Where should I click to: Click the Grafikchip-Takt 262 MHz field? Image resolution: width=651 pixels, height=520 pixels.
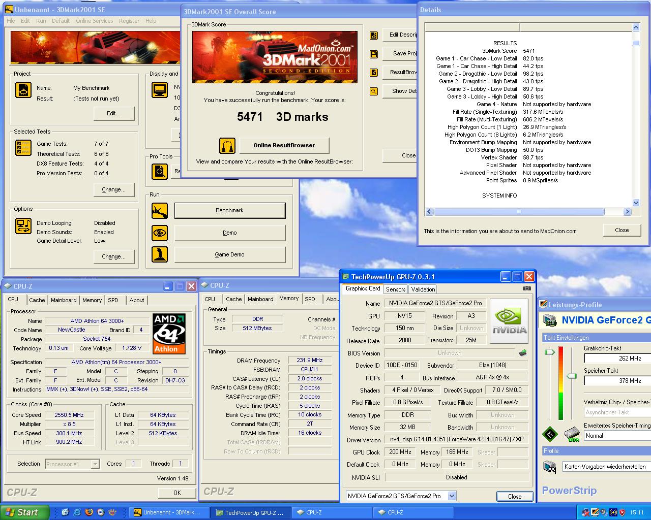[x=617, y=358]
